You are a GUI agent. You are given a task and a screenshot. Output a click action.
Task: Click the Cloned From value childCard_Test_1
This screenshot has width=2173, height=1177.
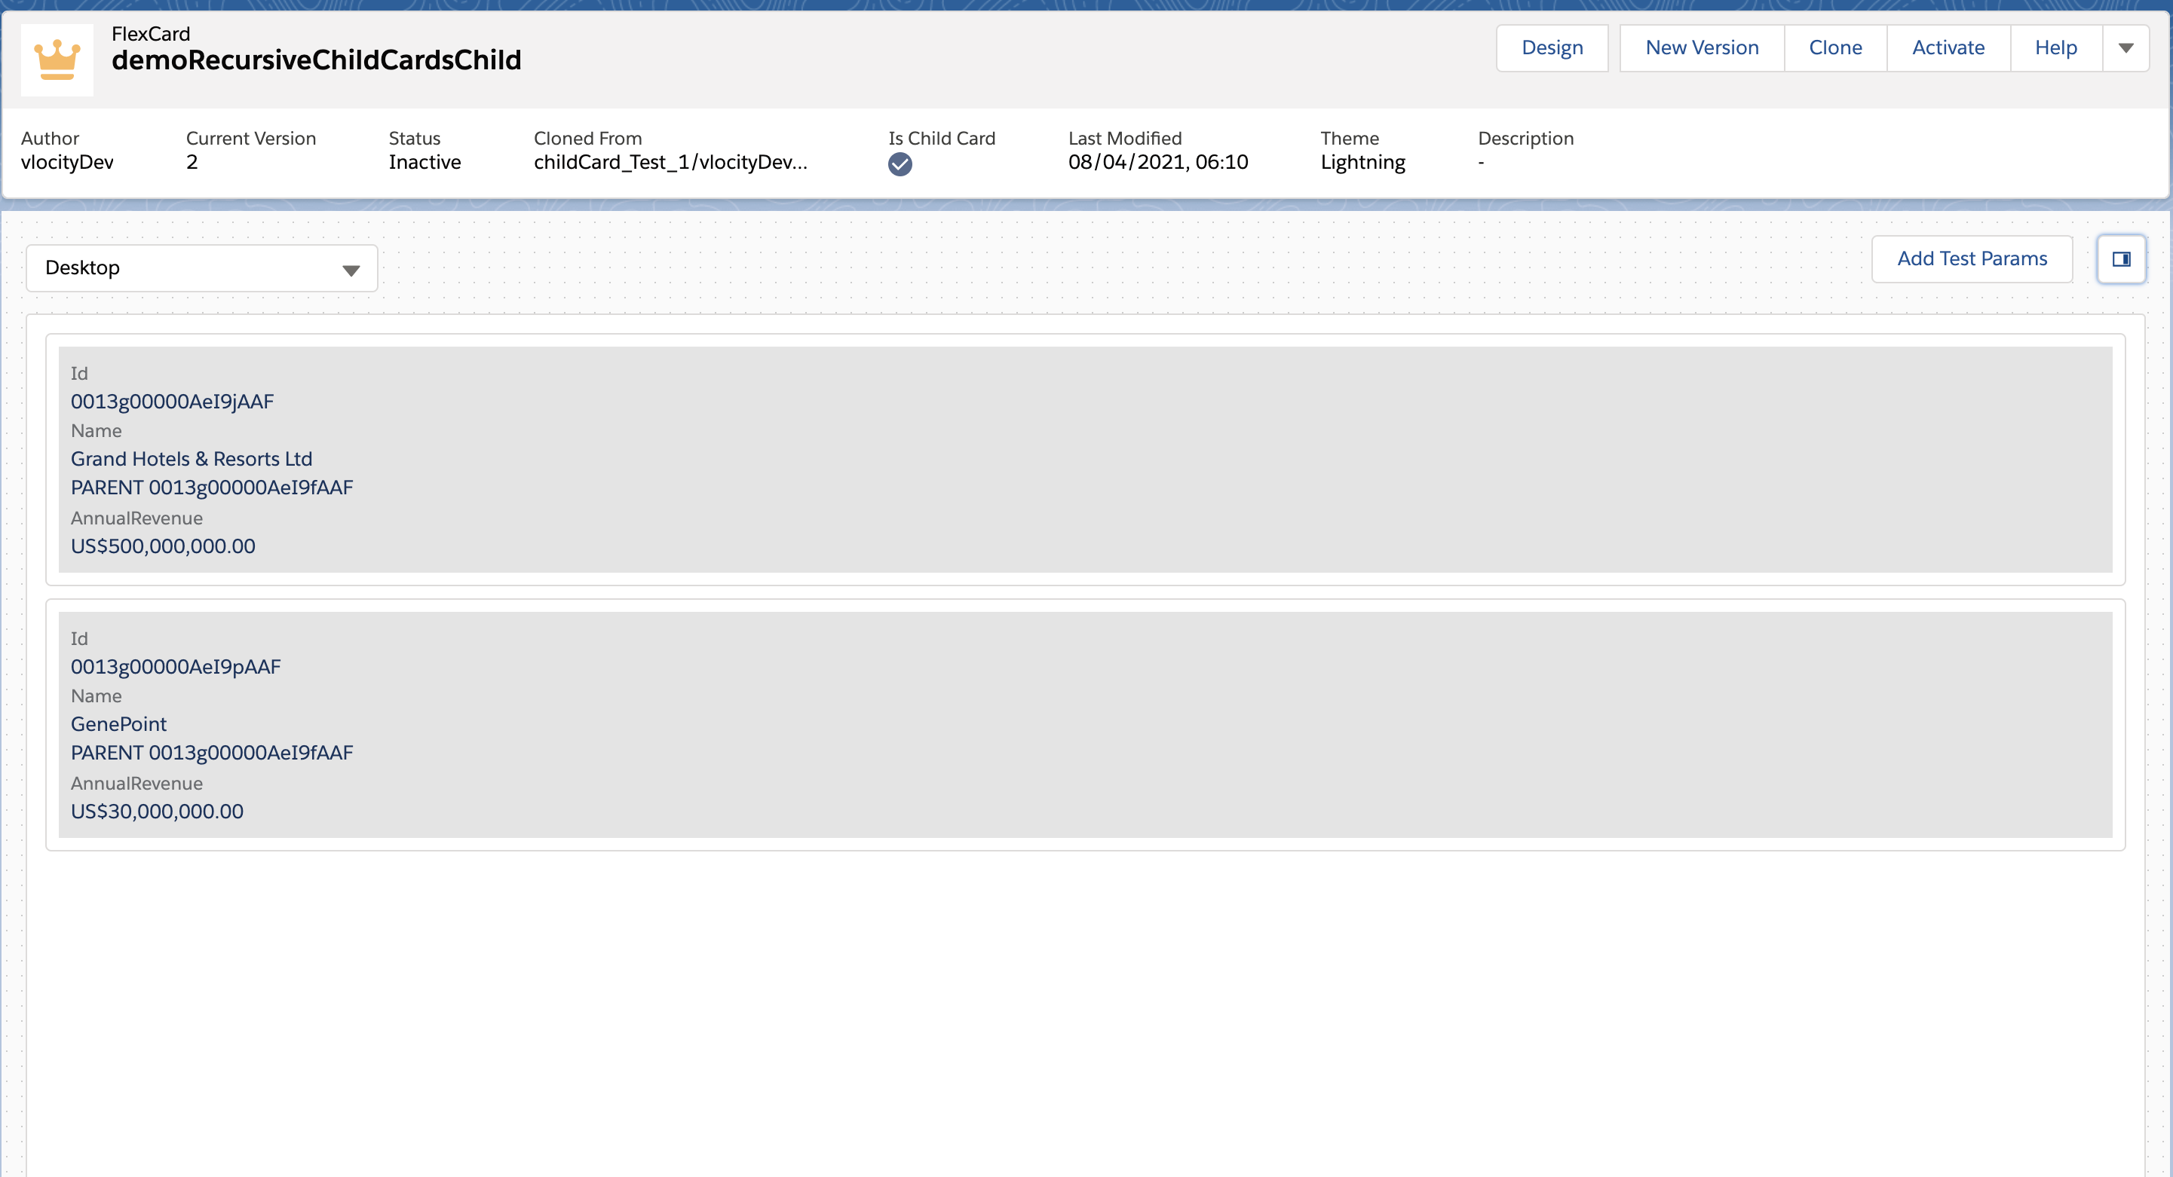(670, 162)
